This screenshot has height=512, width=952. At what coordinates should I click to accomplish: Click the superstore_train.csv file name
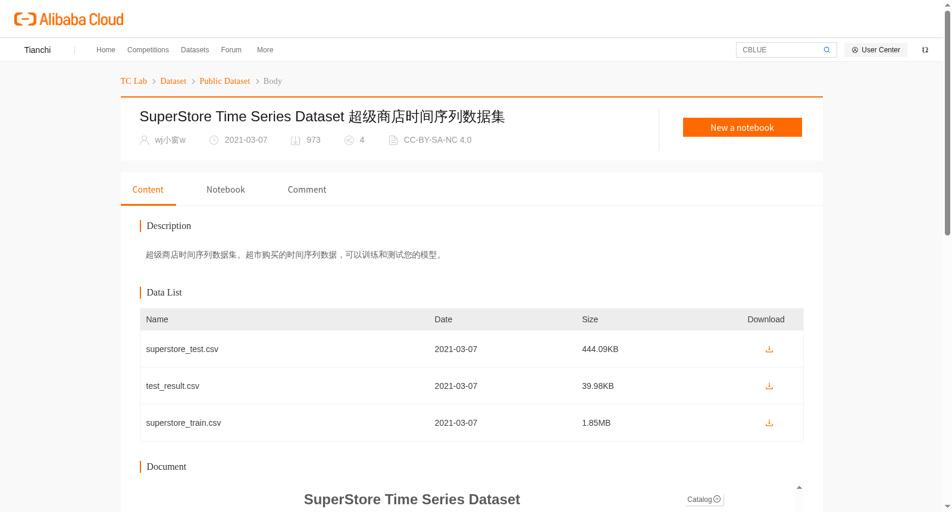click(x=183, y=423)
